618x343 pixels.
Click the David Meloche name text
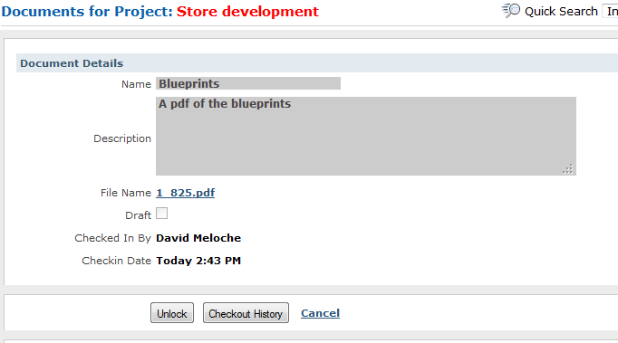click(x=198, y=238)
